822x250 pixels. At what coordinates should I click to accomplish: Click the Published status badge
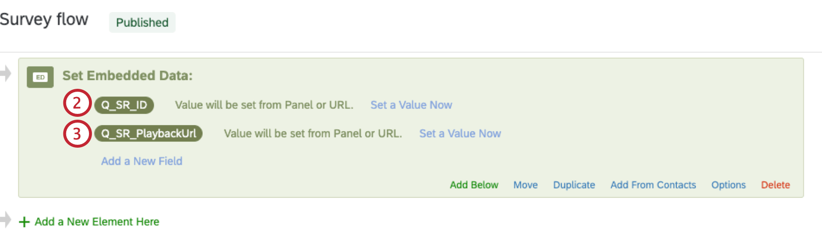pos(142,23)
